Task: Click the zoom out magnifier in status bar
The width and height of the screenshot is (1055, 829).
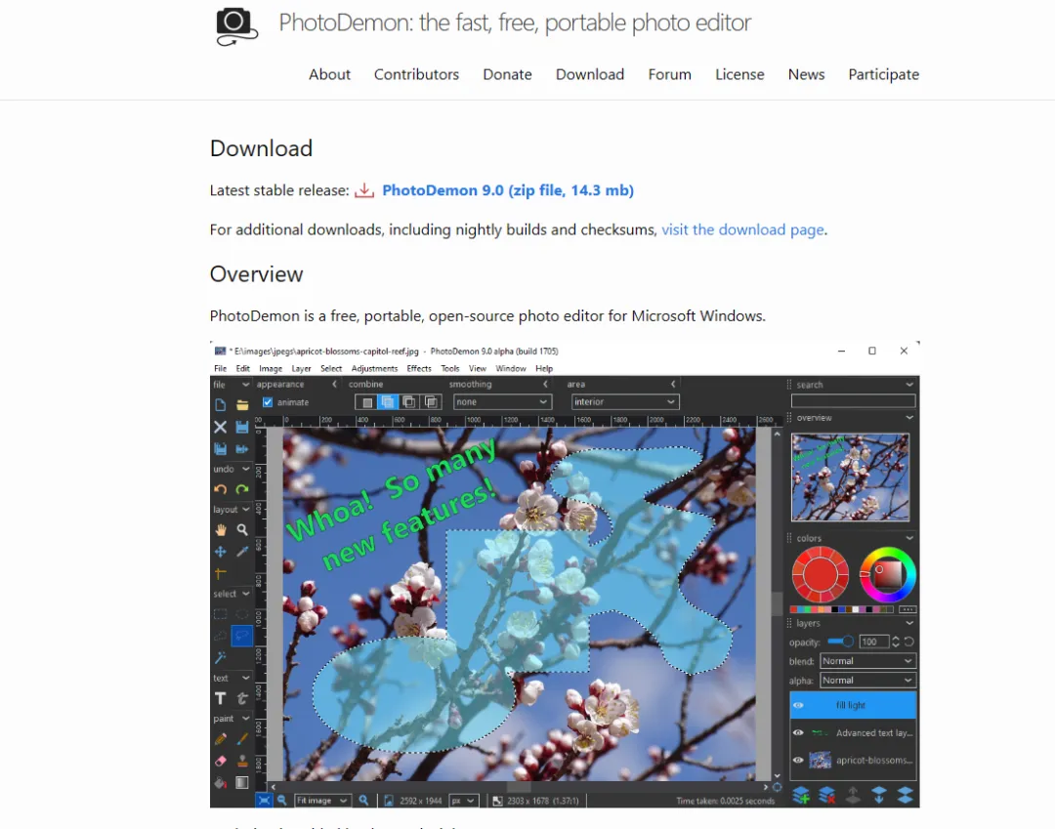Action: click(x=282, y=801)
